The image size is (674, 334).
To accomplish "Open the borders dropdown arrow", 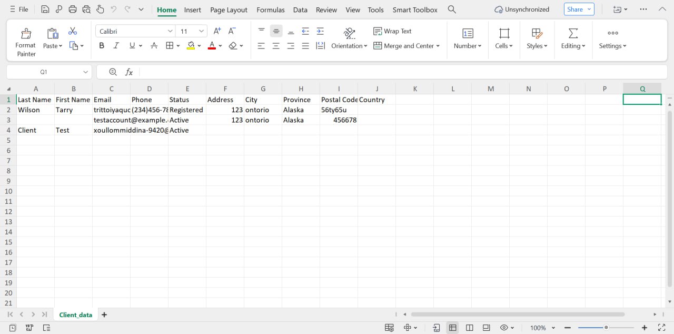I will point(178,46).
